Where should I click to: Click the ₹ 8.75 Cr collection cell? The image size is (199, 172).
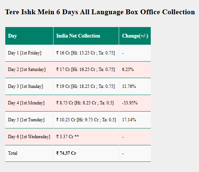(86, 103)
